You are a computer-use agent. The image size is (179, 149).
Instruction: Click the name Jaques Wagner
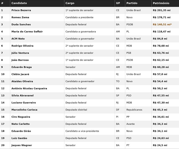22,145
